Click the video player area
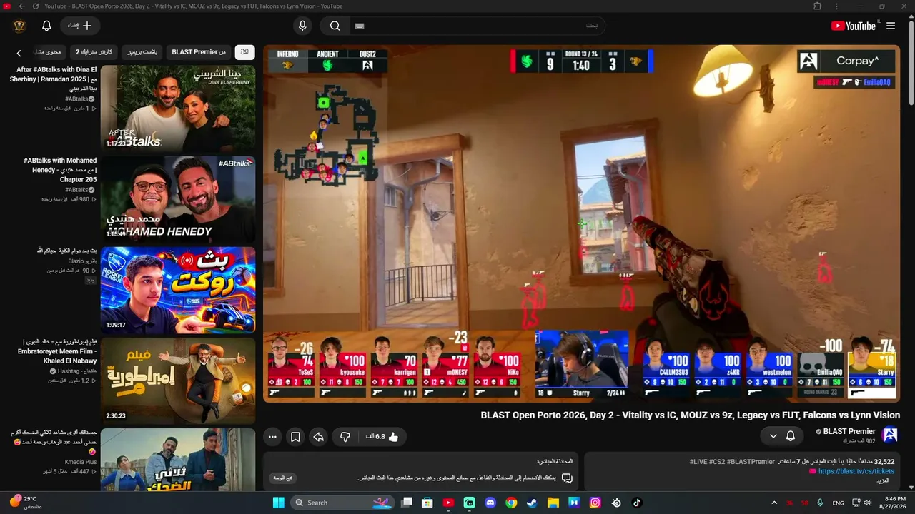Screen dimensions: 915x514 (x=581, y=223)
